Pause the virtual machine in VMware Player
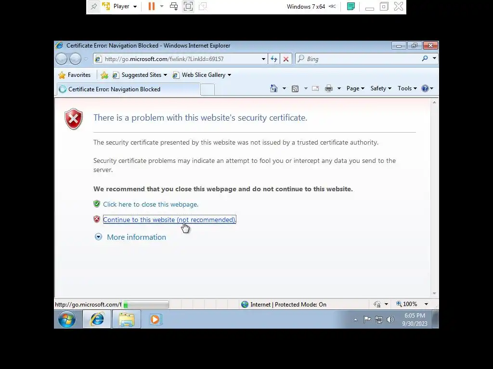 [x=152, y=6]
